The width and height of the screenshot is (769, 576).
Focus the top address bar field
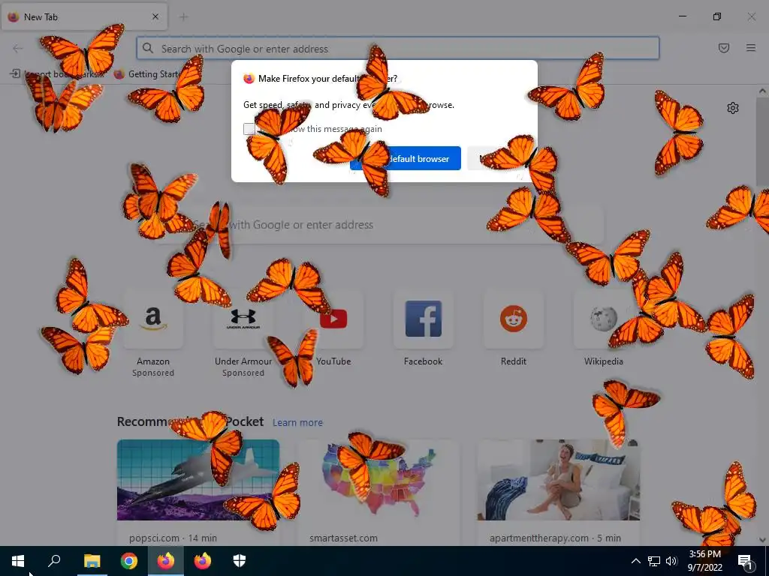click(398, 48)
